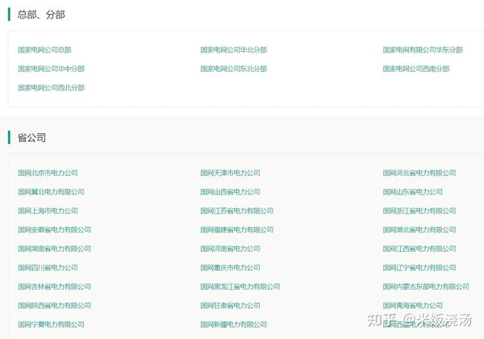Visit 国网上海市电力公司 page

point(48,211)
